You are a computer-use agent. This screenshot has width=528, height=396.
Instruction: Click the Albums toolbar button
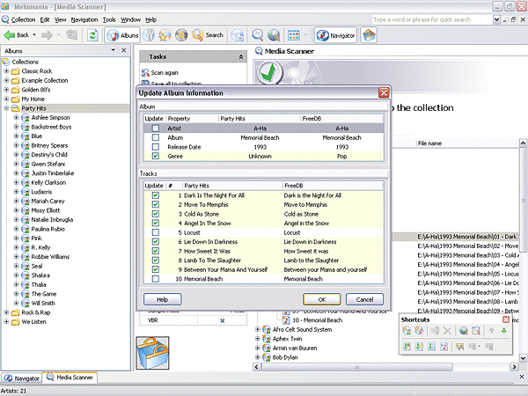[x=123, y=35]
